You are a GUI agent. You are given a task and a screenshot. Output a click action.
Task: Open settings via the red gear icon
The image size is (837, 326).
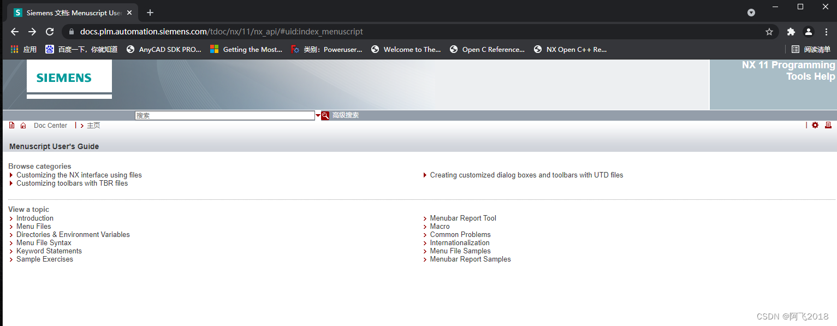click(x=815, y=125)
